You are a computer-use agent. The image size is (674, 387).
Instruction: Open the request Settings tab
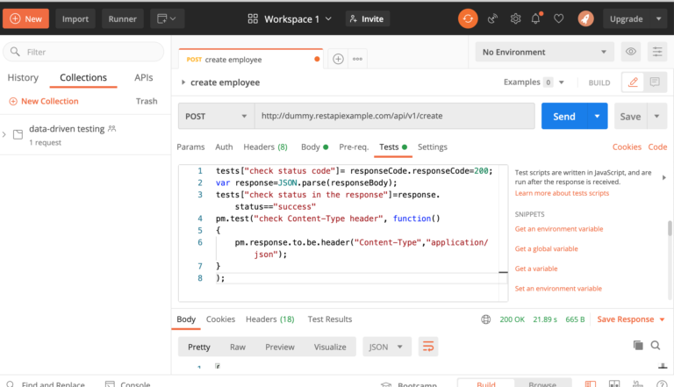433,147
